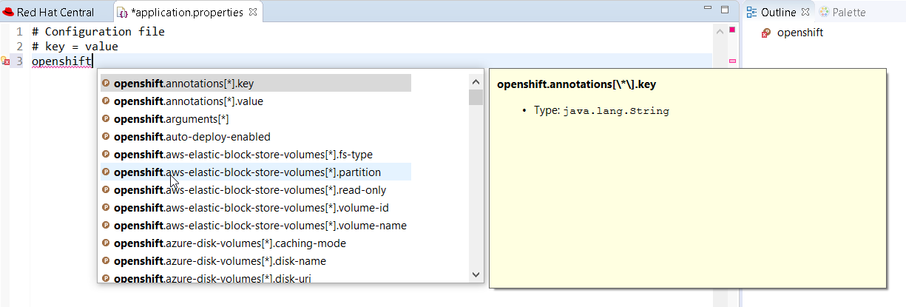Click the icon of the aws-elastic-block-store-volumes[*].volume-name proposal
The image size is (906, 307).
(x=106, y=226)
